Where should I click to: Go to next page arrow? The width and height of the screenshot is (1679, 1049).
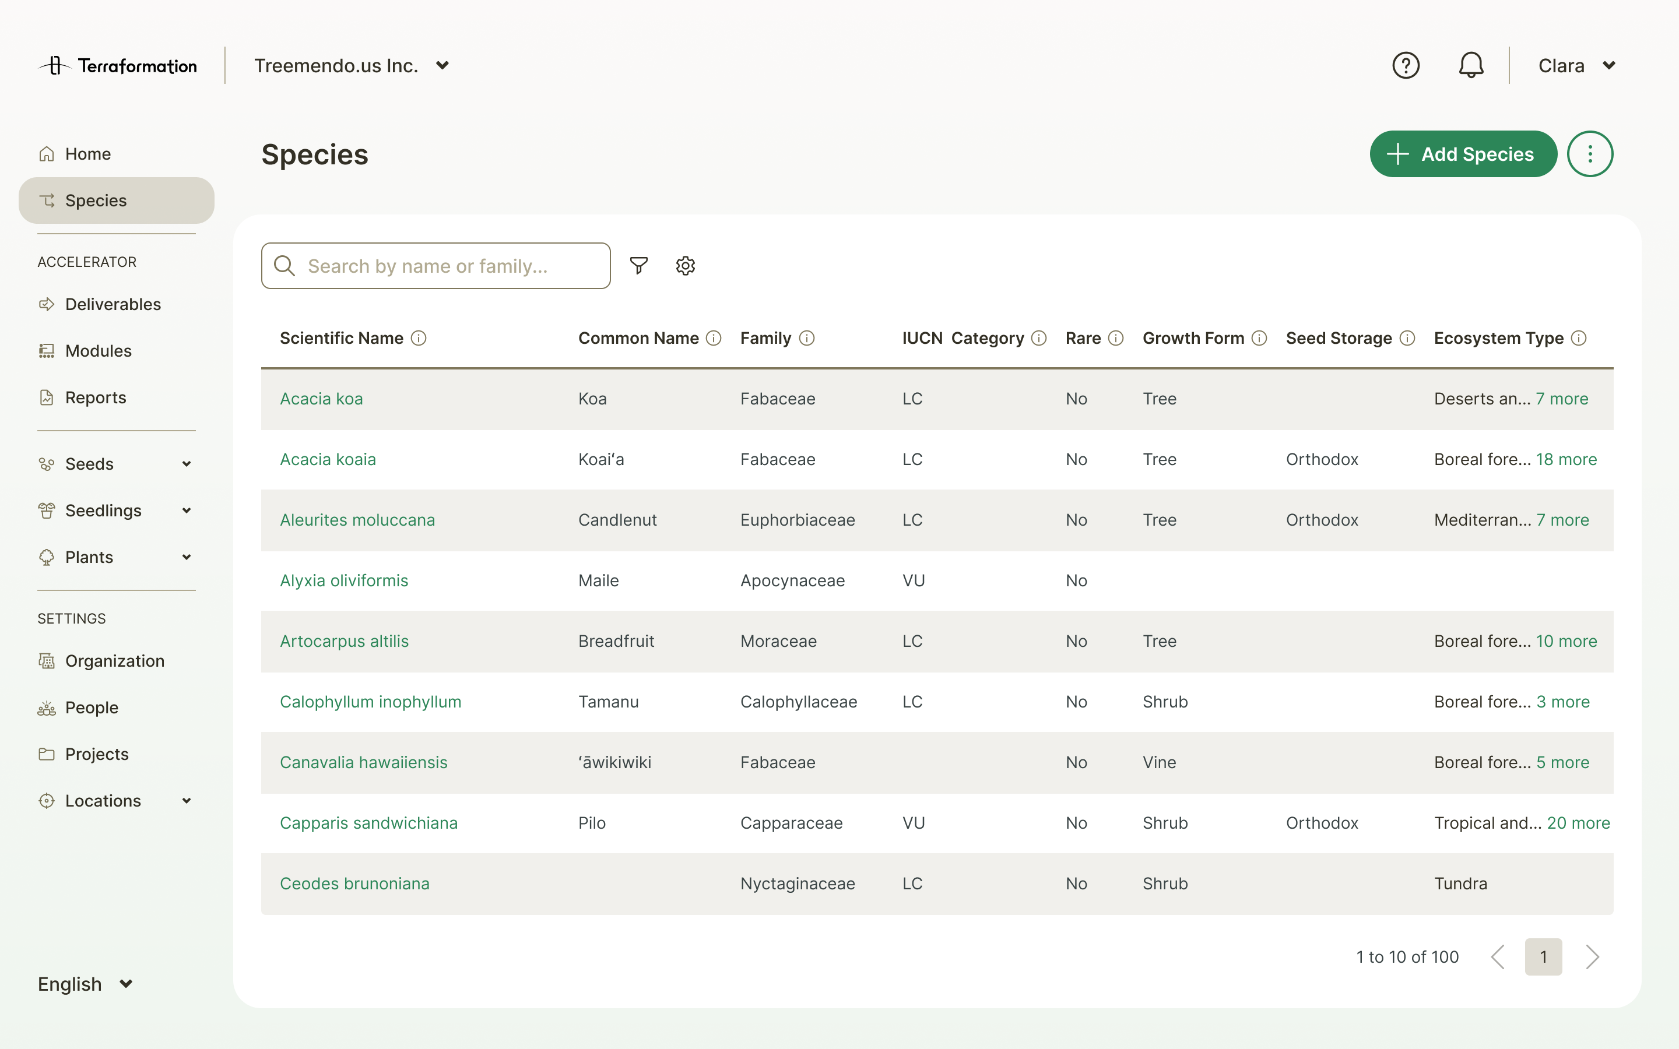[1592, 957]
